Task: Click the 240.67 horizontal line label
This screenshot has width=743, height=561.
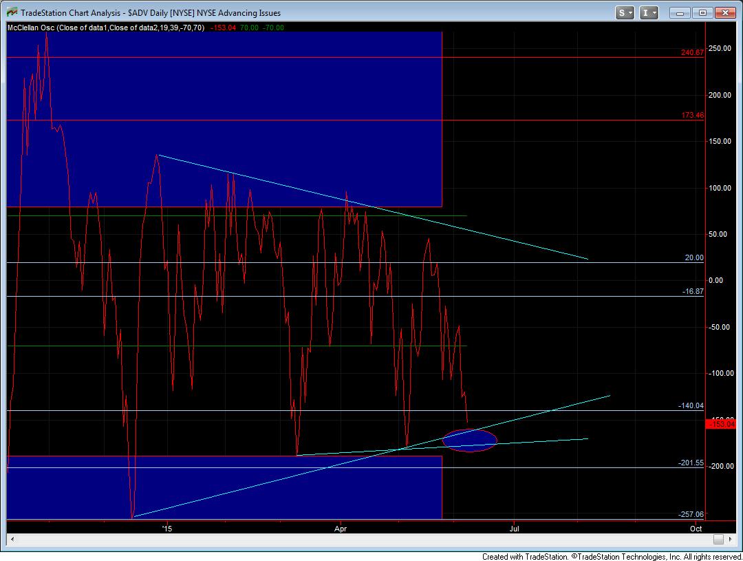Action: [x=692, y=52]
